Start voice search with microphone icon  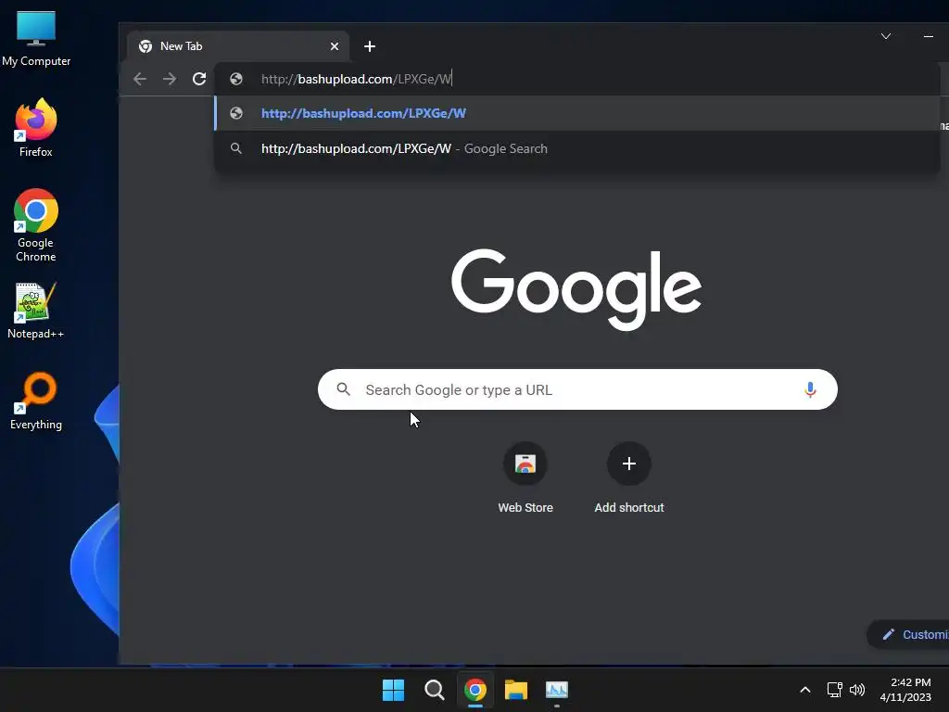point(810,389)
